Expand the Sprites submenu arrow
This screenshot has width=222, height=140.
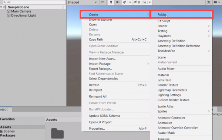209,111
